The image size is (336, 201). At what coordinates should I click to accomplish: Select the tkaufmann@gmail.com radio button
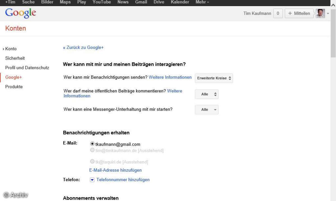click(92, 144)
